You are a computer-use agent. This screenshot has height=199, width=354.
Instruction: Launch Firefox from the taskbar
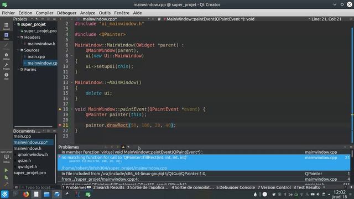(x=26, y=194)
